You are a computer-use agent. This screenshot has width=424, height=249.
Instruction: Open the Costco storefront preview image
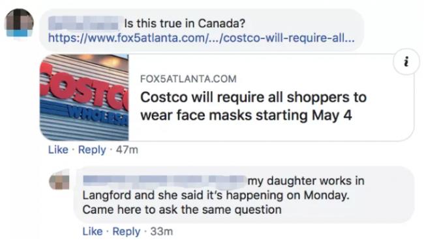click(x=84, y=98)
